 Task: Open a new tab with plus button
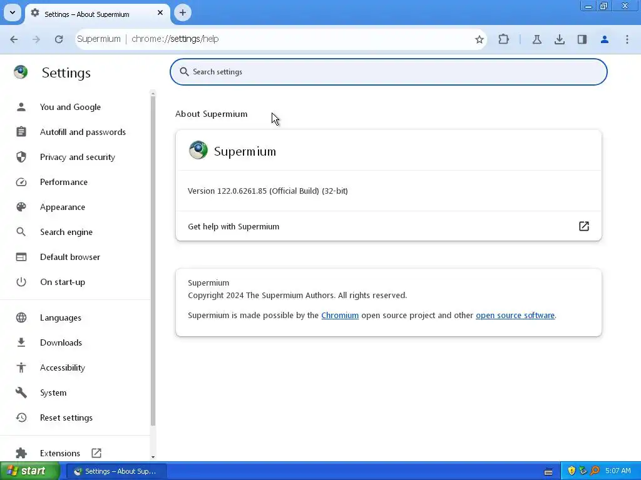(182, 12)
